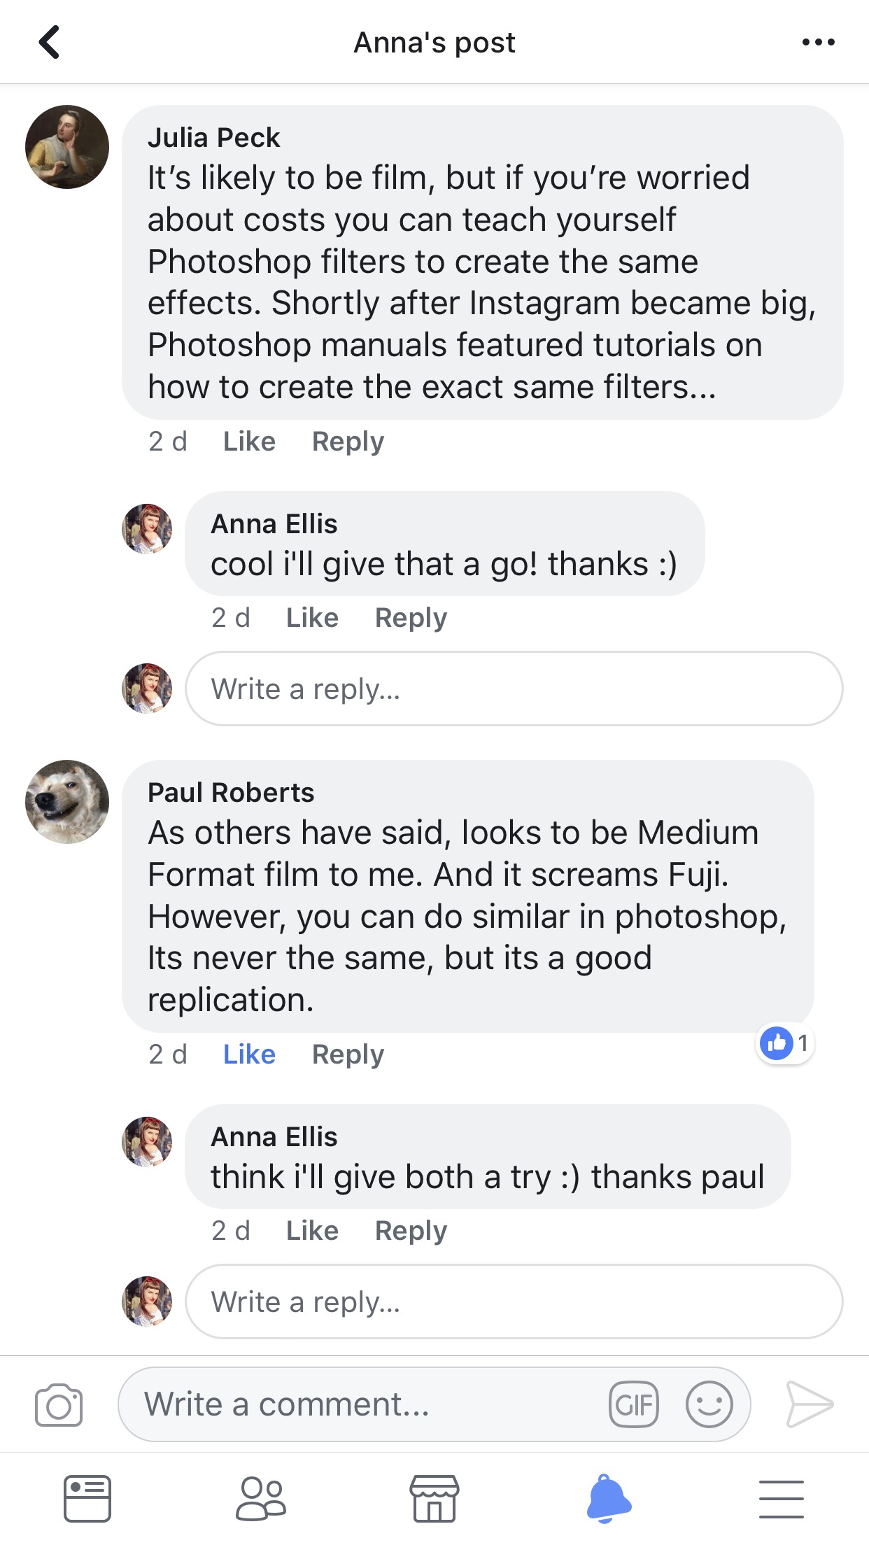869x1545 pixels.
Task: Open the News Feed tab
Action: 87,1499
